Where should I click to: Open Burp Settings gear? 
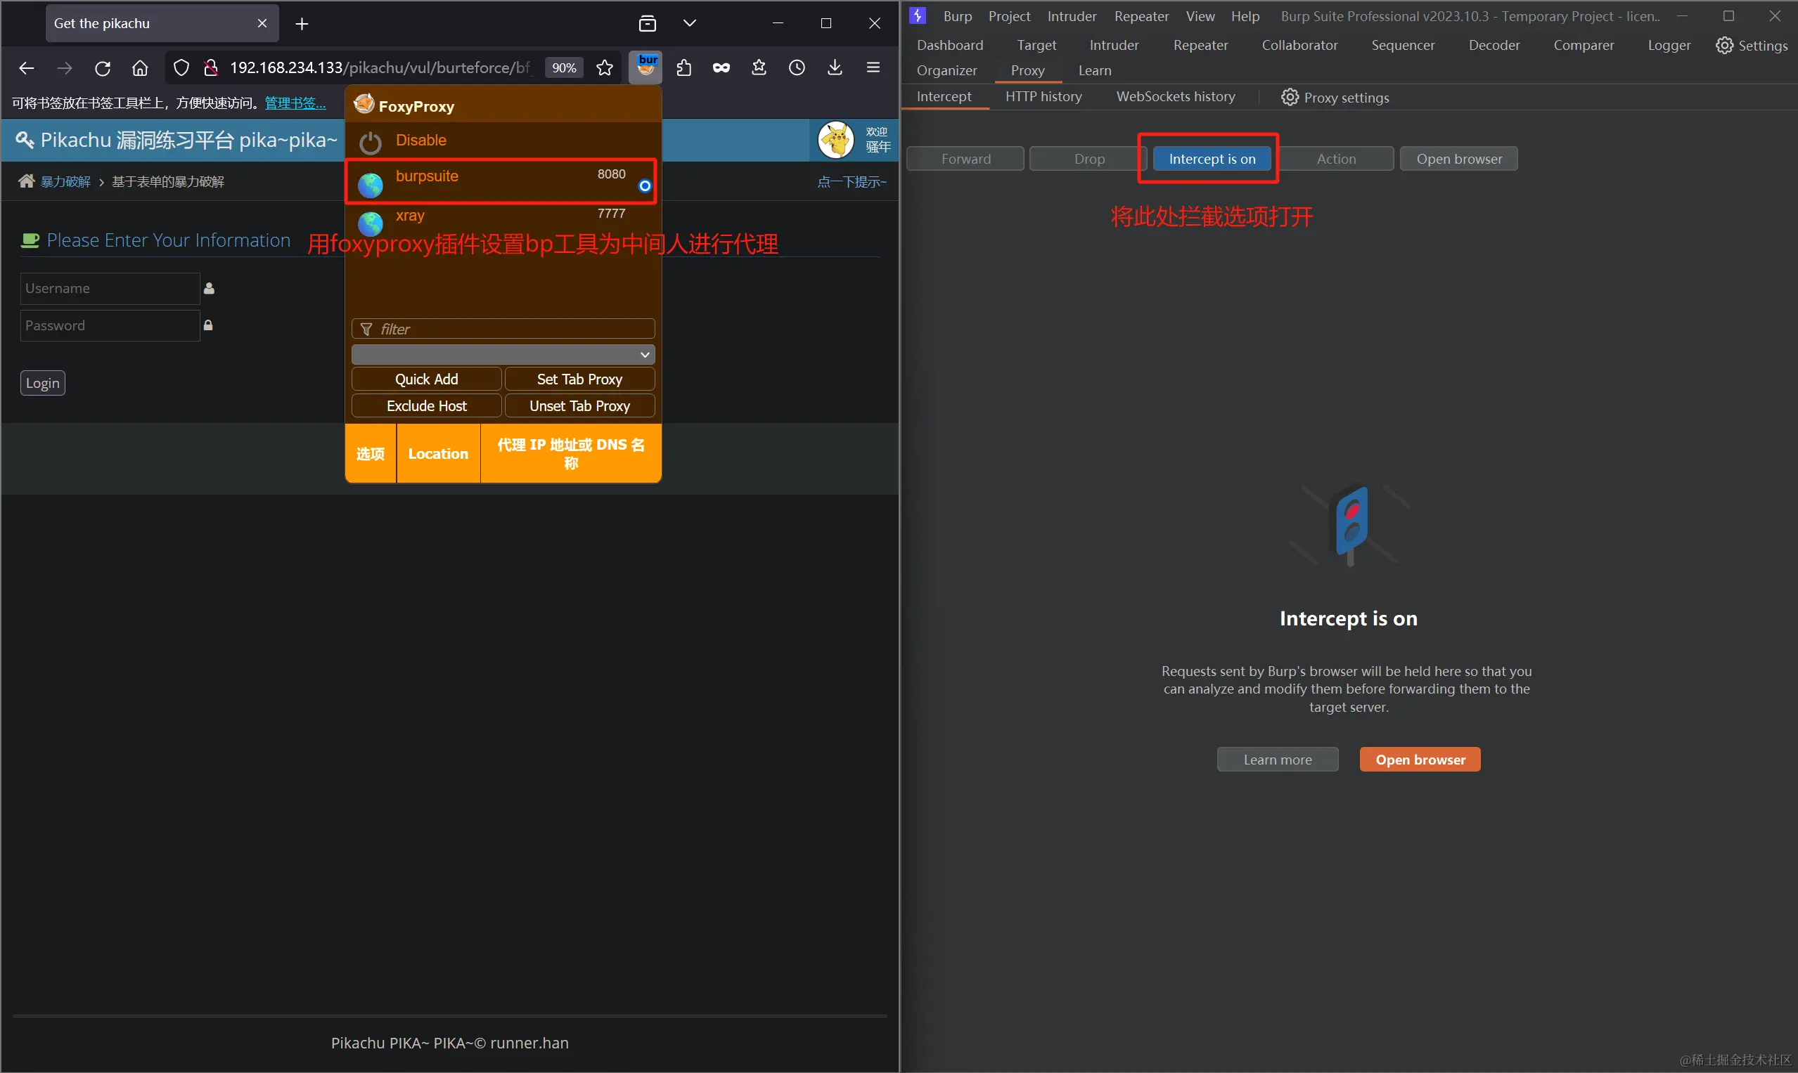1752,46
